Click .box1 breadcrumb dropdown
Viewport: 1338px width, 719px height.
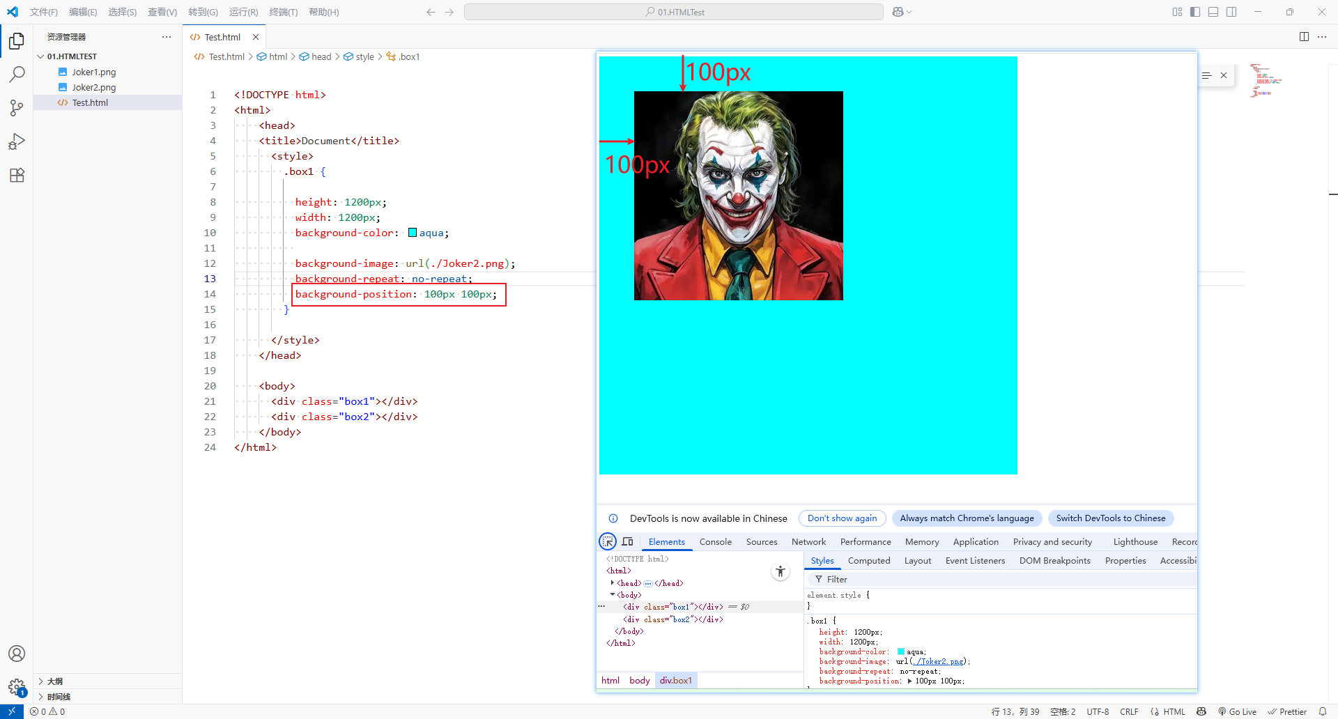point(403,56)
